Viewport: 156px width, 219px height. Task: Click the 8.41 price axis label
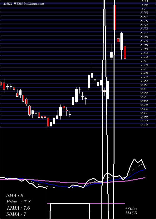(144, 33)
